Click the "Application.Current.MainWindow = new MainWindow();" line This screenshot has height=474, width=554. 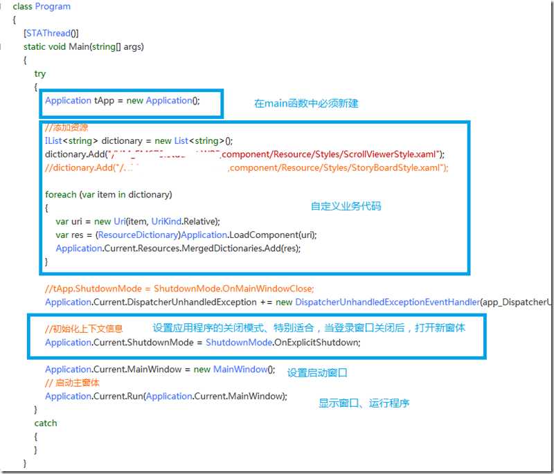(x=160, y=370)
